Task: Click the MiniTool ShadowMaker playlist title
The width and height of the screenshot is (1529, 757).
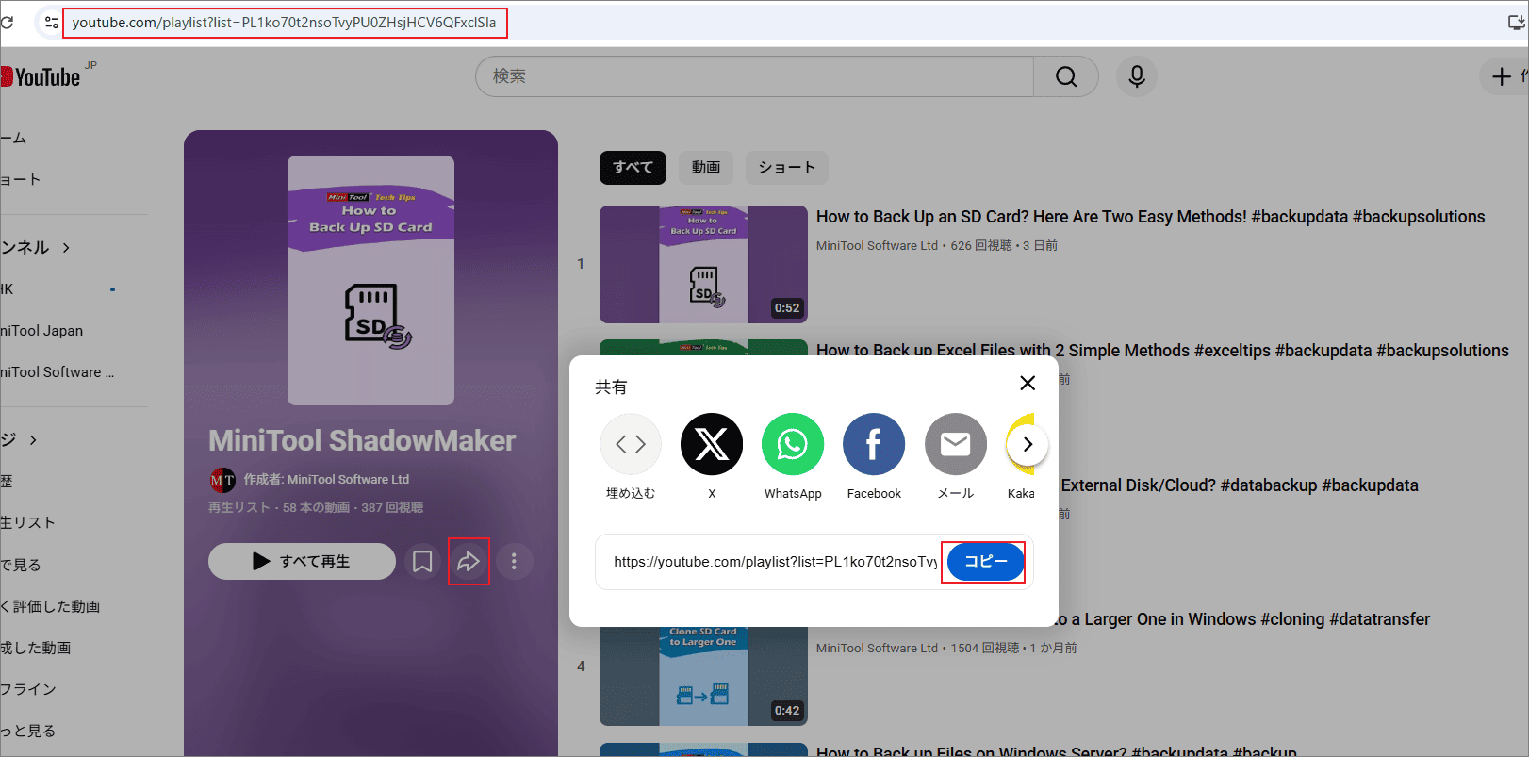Action: pyautogui.click(x=362, y=440)
